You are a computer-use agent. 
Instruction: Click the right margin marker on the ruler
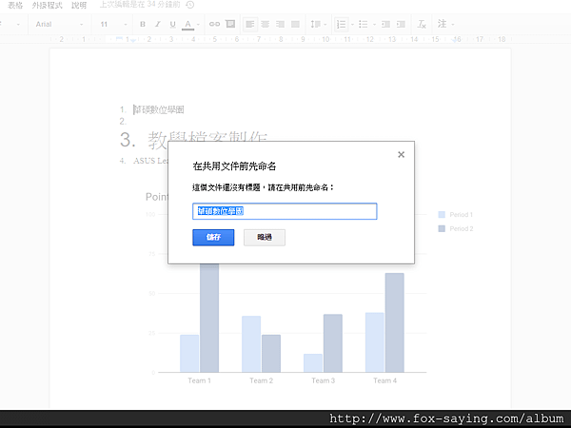(x=454, y=40)
